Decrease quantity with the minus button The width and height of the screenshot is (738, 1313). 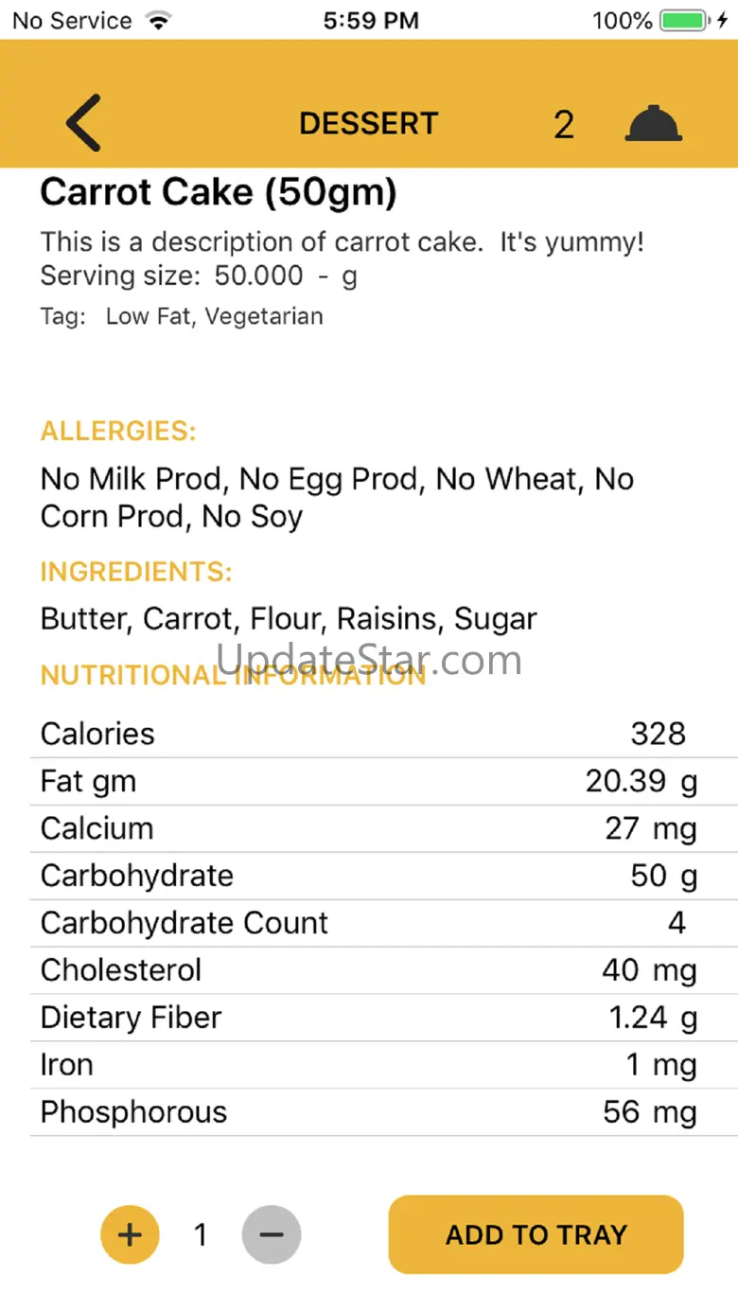pyautogui.click(x=272, y=1234)
